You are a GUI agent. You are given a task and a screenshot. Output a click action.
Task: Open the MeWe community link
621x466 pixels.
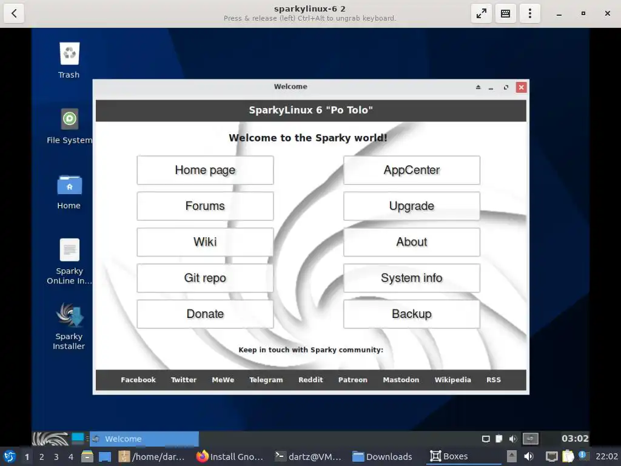pyautogui.click(x=223, y=380)
